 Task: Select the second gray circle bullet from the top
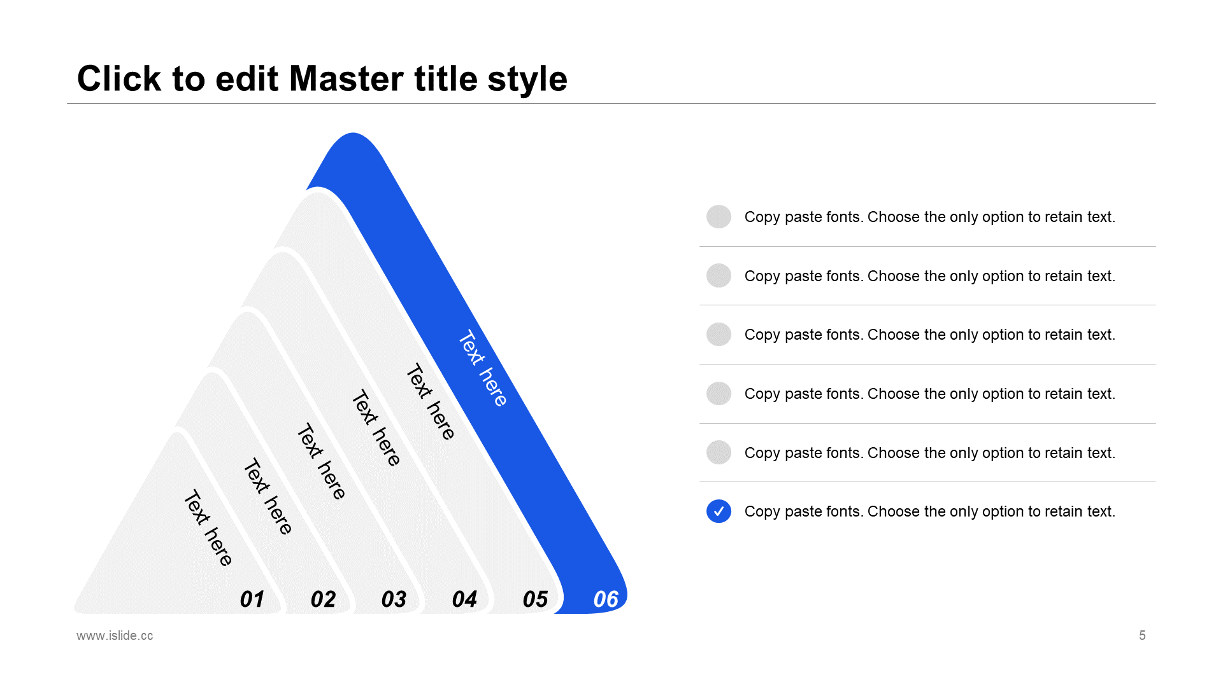point(719,276)
